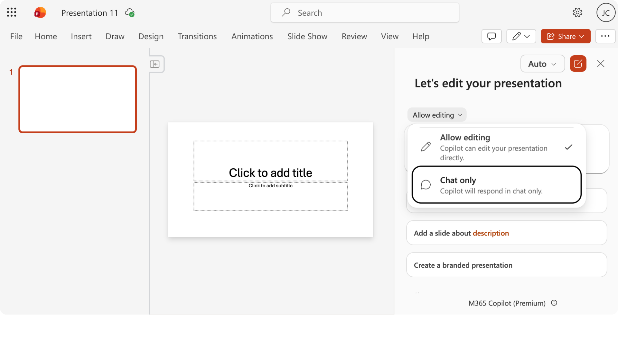Open the more options ellipsis
This screenshot has width=618, height=347.
(605, 36)
